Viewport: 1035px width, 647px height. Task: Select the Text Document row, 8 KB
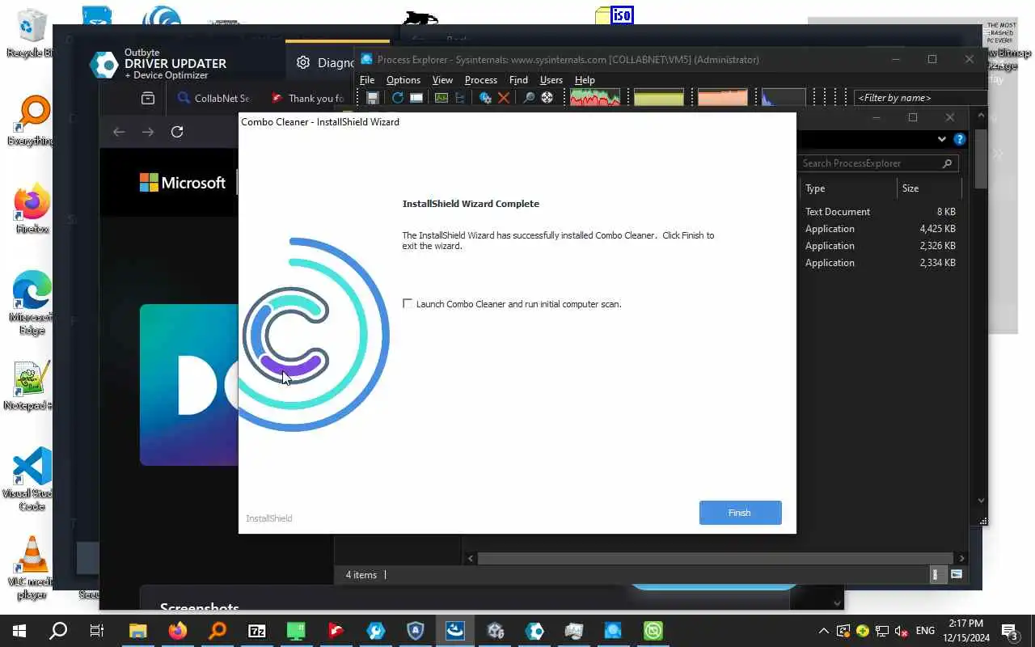(881, 212)
